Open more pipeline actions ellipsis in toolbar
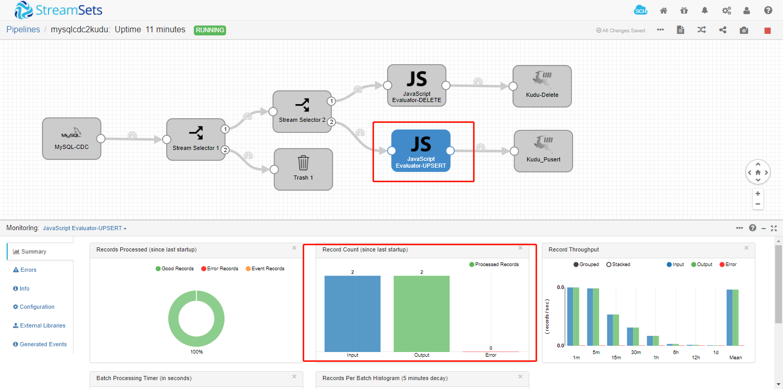Screen dimensions: 783x390 click(x=661, y=30)
